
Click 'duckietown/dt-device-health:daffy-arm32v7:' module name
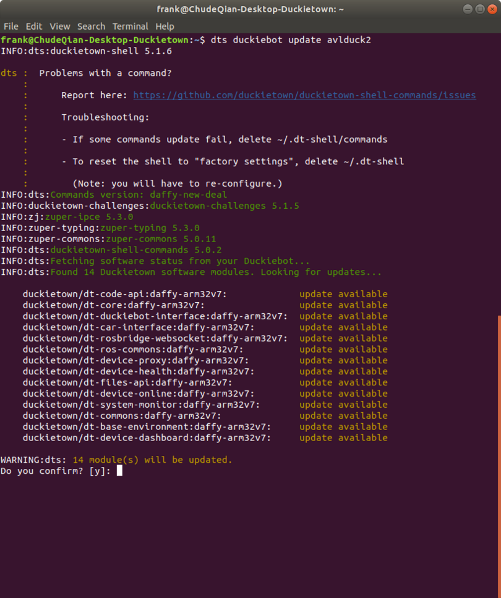tap(138, 372)
